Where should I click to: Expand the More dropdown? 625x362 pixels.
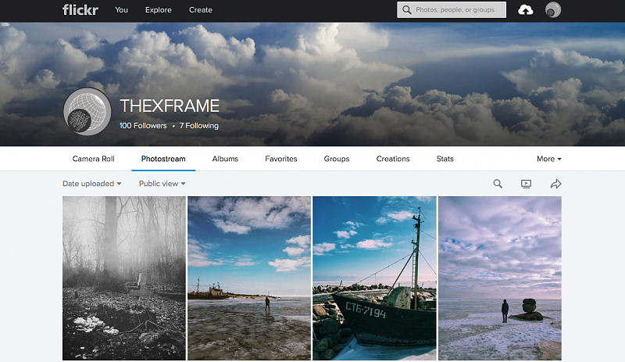coord(549,159)
